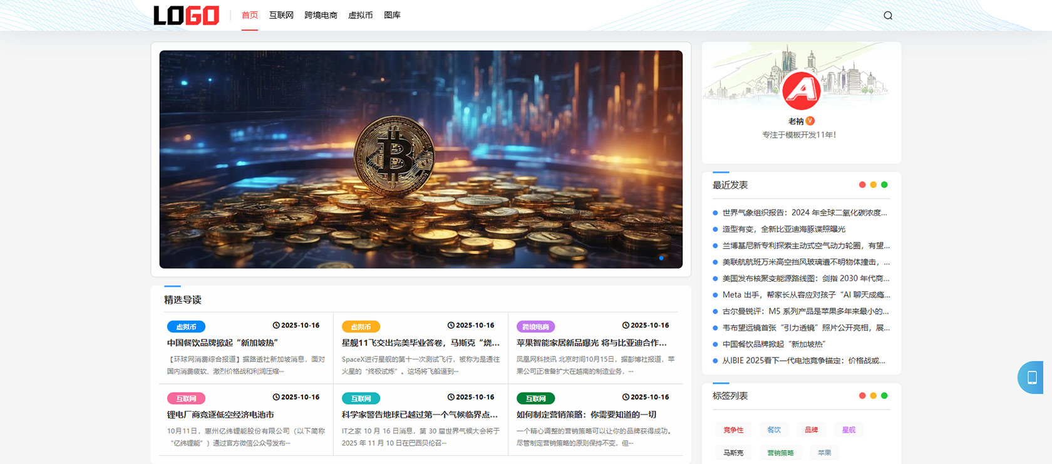Open the 跨境电商 navigation item
Viewport: 1052px width, 464px height.
(321, 15)
